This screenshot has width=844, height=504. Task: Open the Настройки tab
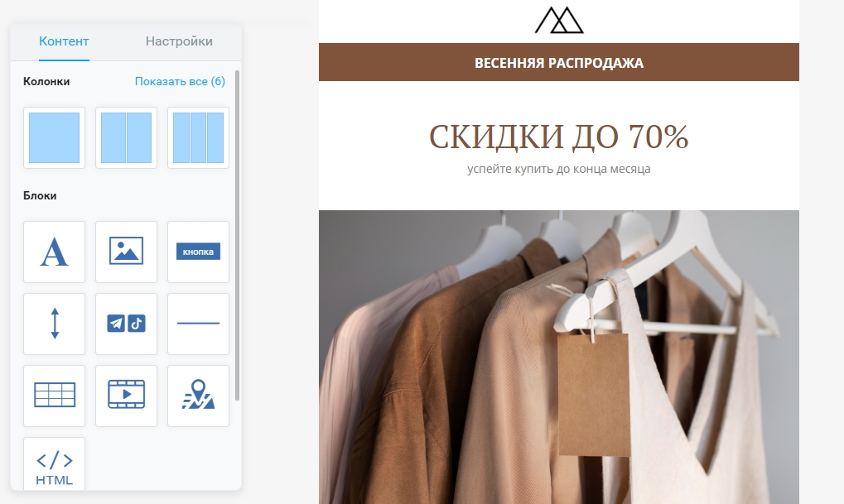click(179, 41)
